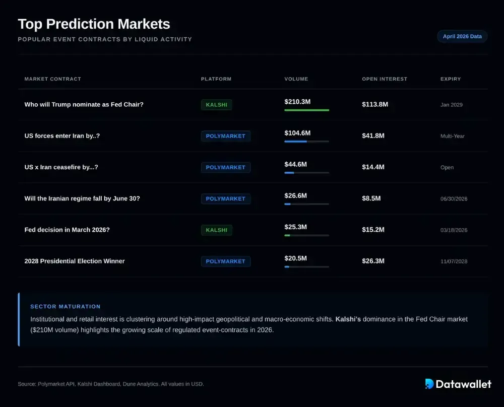This screenshot has height=407, width=504.
Task: Open "Who will Trump nominate as Fed Chair?"
Action: coord(84,105)
